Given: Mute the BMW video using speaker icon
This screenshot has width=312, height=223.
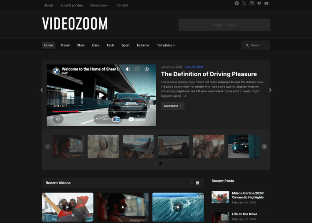Looking at the screenshot, I should 128,69.
